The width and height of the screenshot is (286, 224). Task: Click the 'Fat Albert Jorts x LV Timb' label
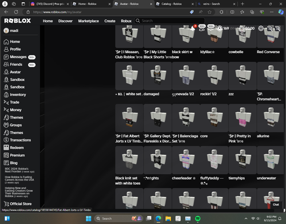point(129,139)
